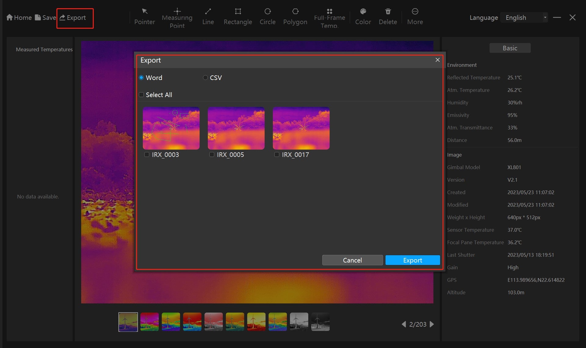Go to the next image page
The height and width of the screenshot is (348, 586).
(x=431, y=324)
